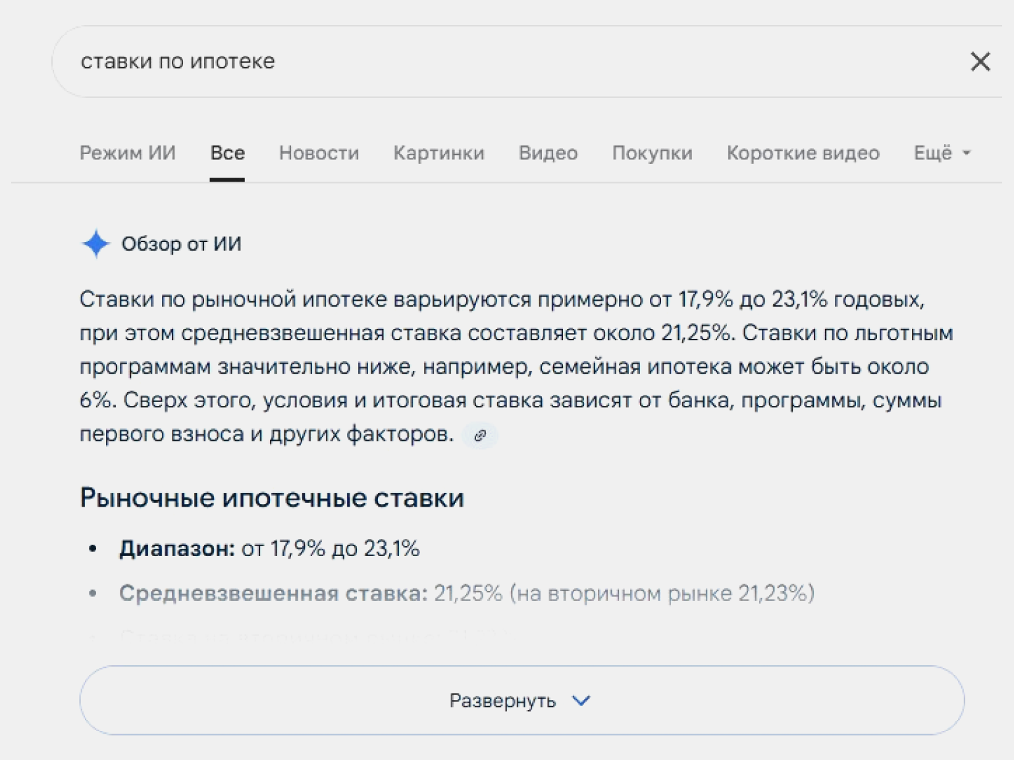Image resolution: width=1014 pixels, height=760 pixels.
Task: Click the Обзор от ИИ label
Action: pyautogui.click(x=181, y=244)
